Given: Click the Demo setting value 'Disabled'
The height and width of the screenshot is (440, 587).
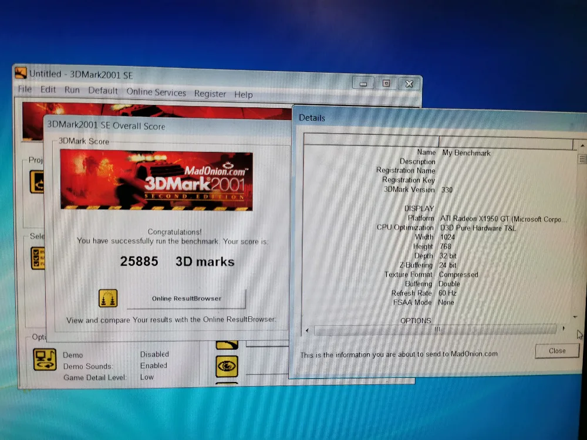Looking at the screenshot, I should tap(154, 354).
